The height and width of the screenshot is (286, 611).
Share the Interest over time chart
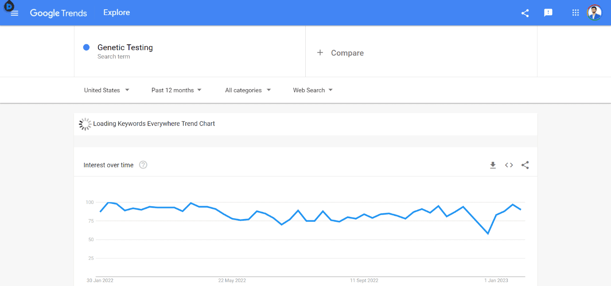click(525, 165)
